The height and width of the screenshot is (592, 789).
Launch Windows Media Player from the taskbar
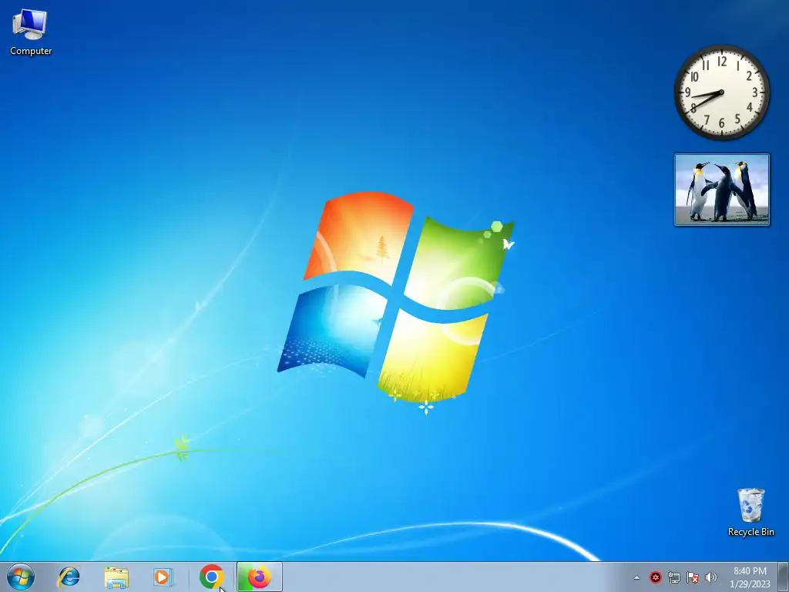pyautogui.click(x=163, y=577)
